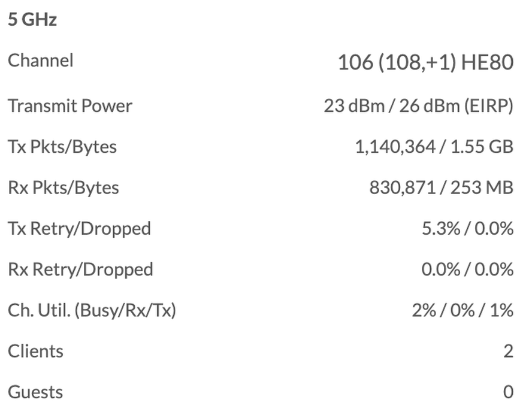Image resolution: width=529 pixels, height=418 pixels.
Task: Click the Clients label
Action: pos(35,351)
